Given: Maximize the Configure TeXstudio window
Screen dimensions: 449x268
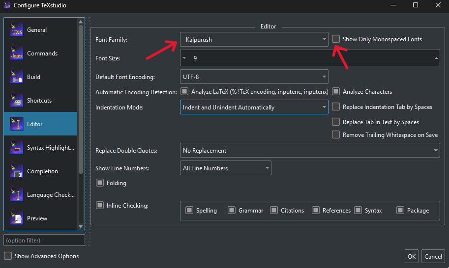Looking at the screenshot, I should [x=416, y=5].
